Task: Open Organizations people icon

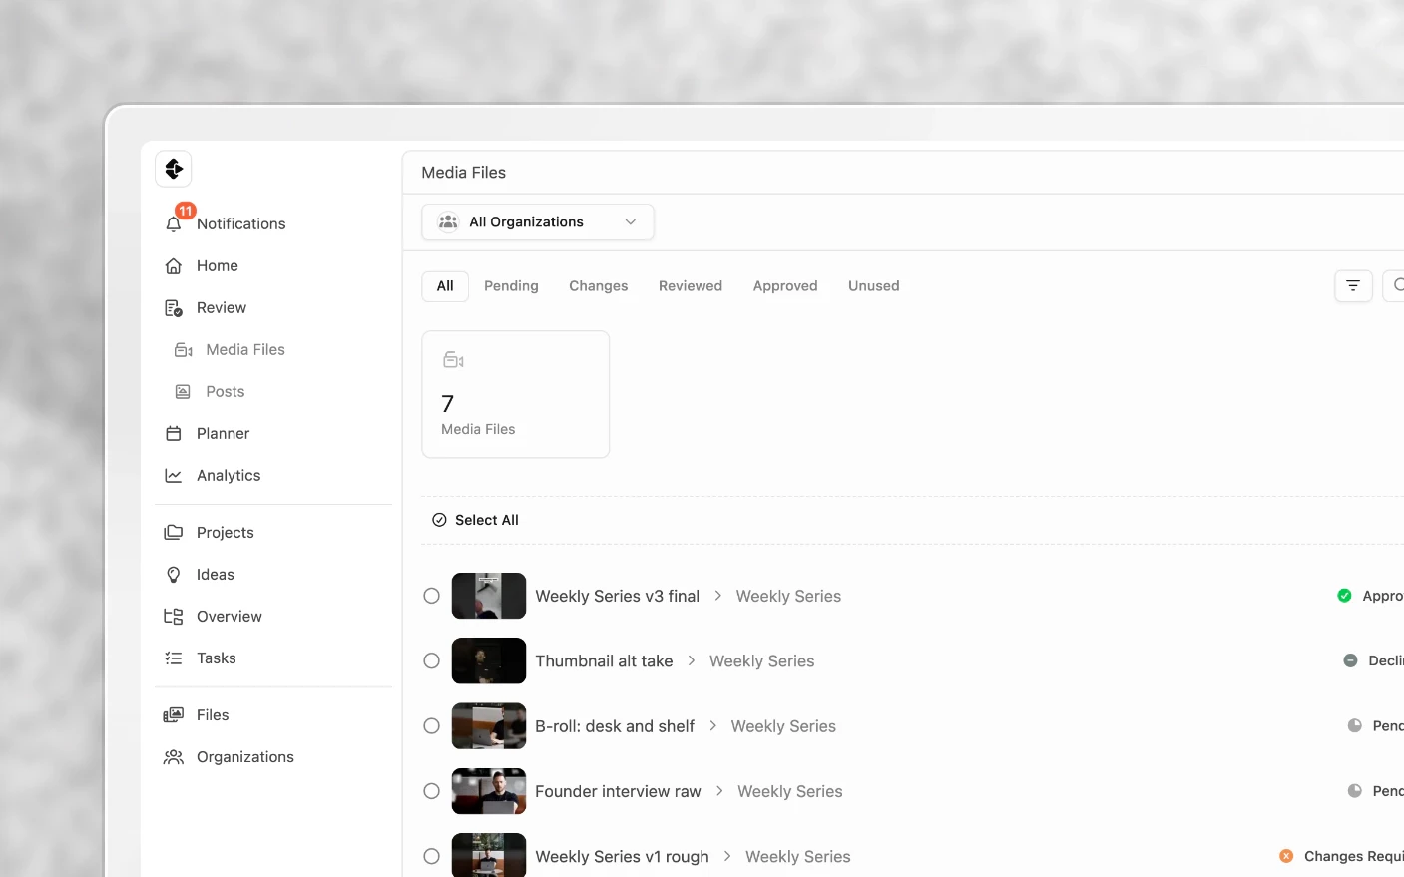Action: pos(174,757)
